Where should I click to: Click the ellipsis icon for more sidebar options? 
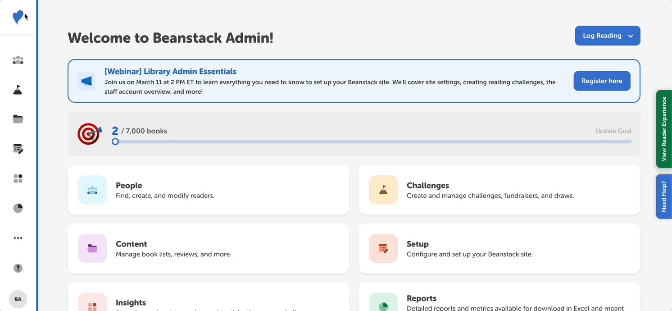(18, 238)
